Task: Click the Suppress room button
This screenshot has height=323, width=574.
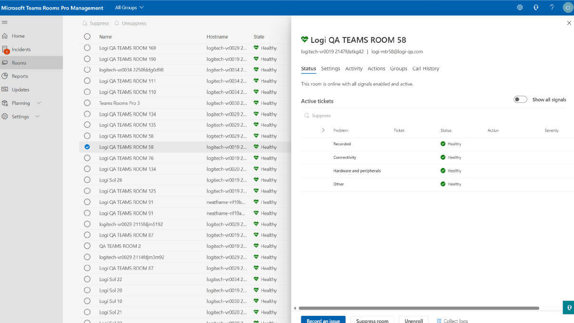Action: pos(372,320)
